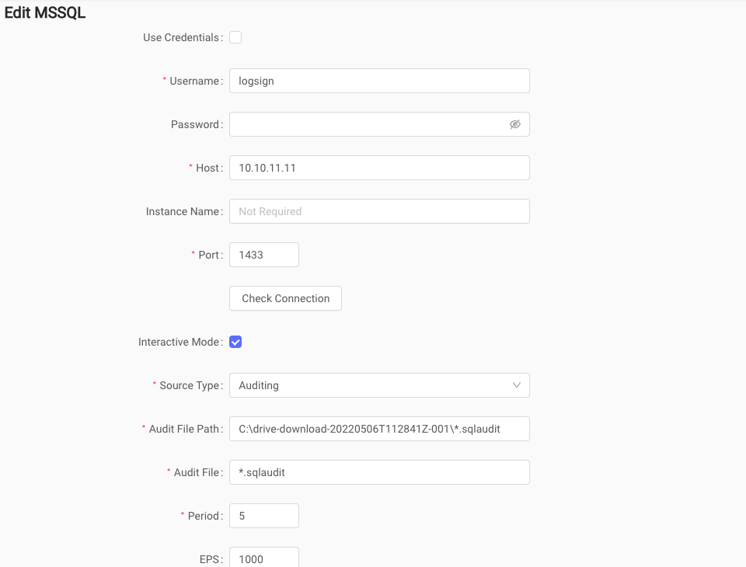746x567 pixels.
Task: Click the Use Credentials label
Action: point(183,37)
